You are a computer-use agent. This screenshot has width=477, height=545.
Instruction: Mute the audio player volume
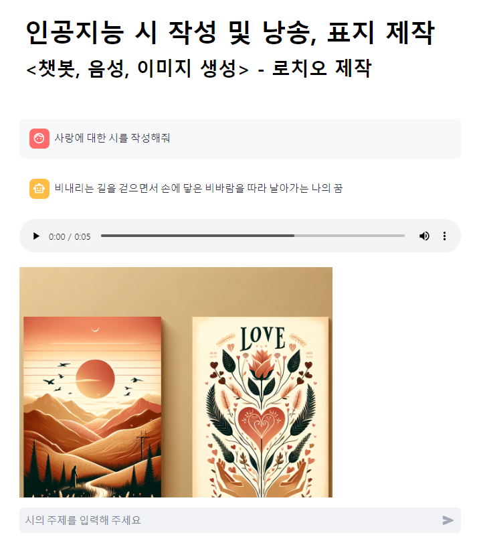tap(424, 236)
